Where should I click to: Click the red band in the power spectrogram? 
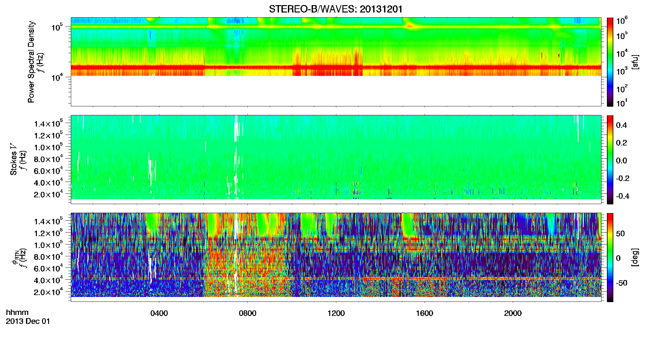pyautogui.click(x=336, y=67)
